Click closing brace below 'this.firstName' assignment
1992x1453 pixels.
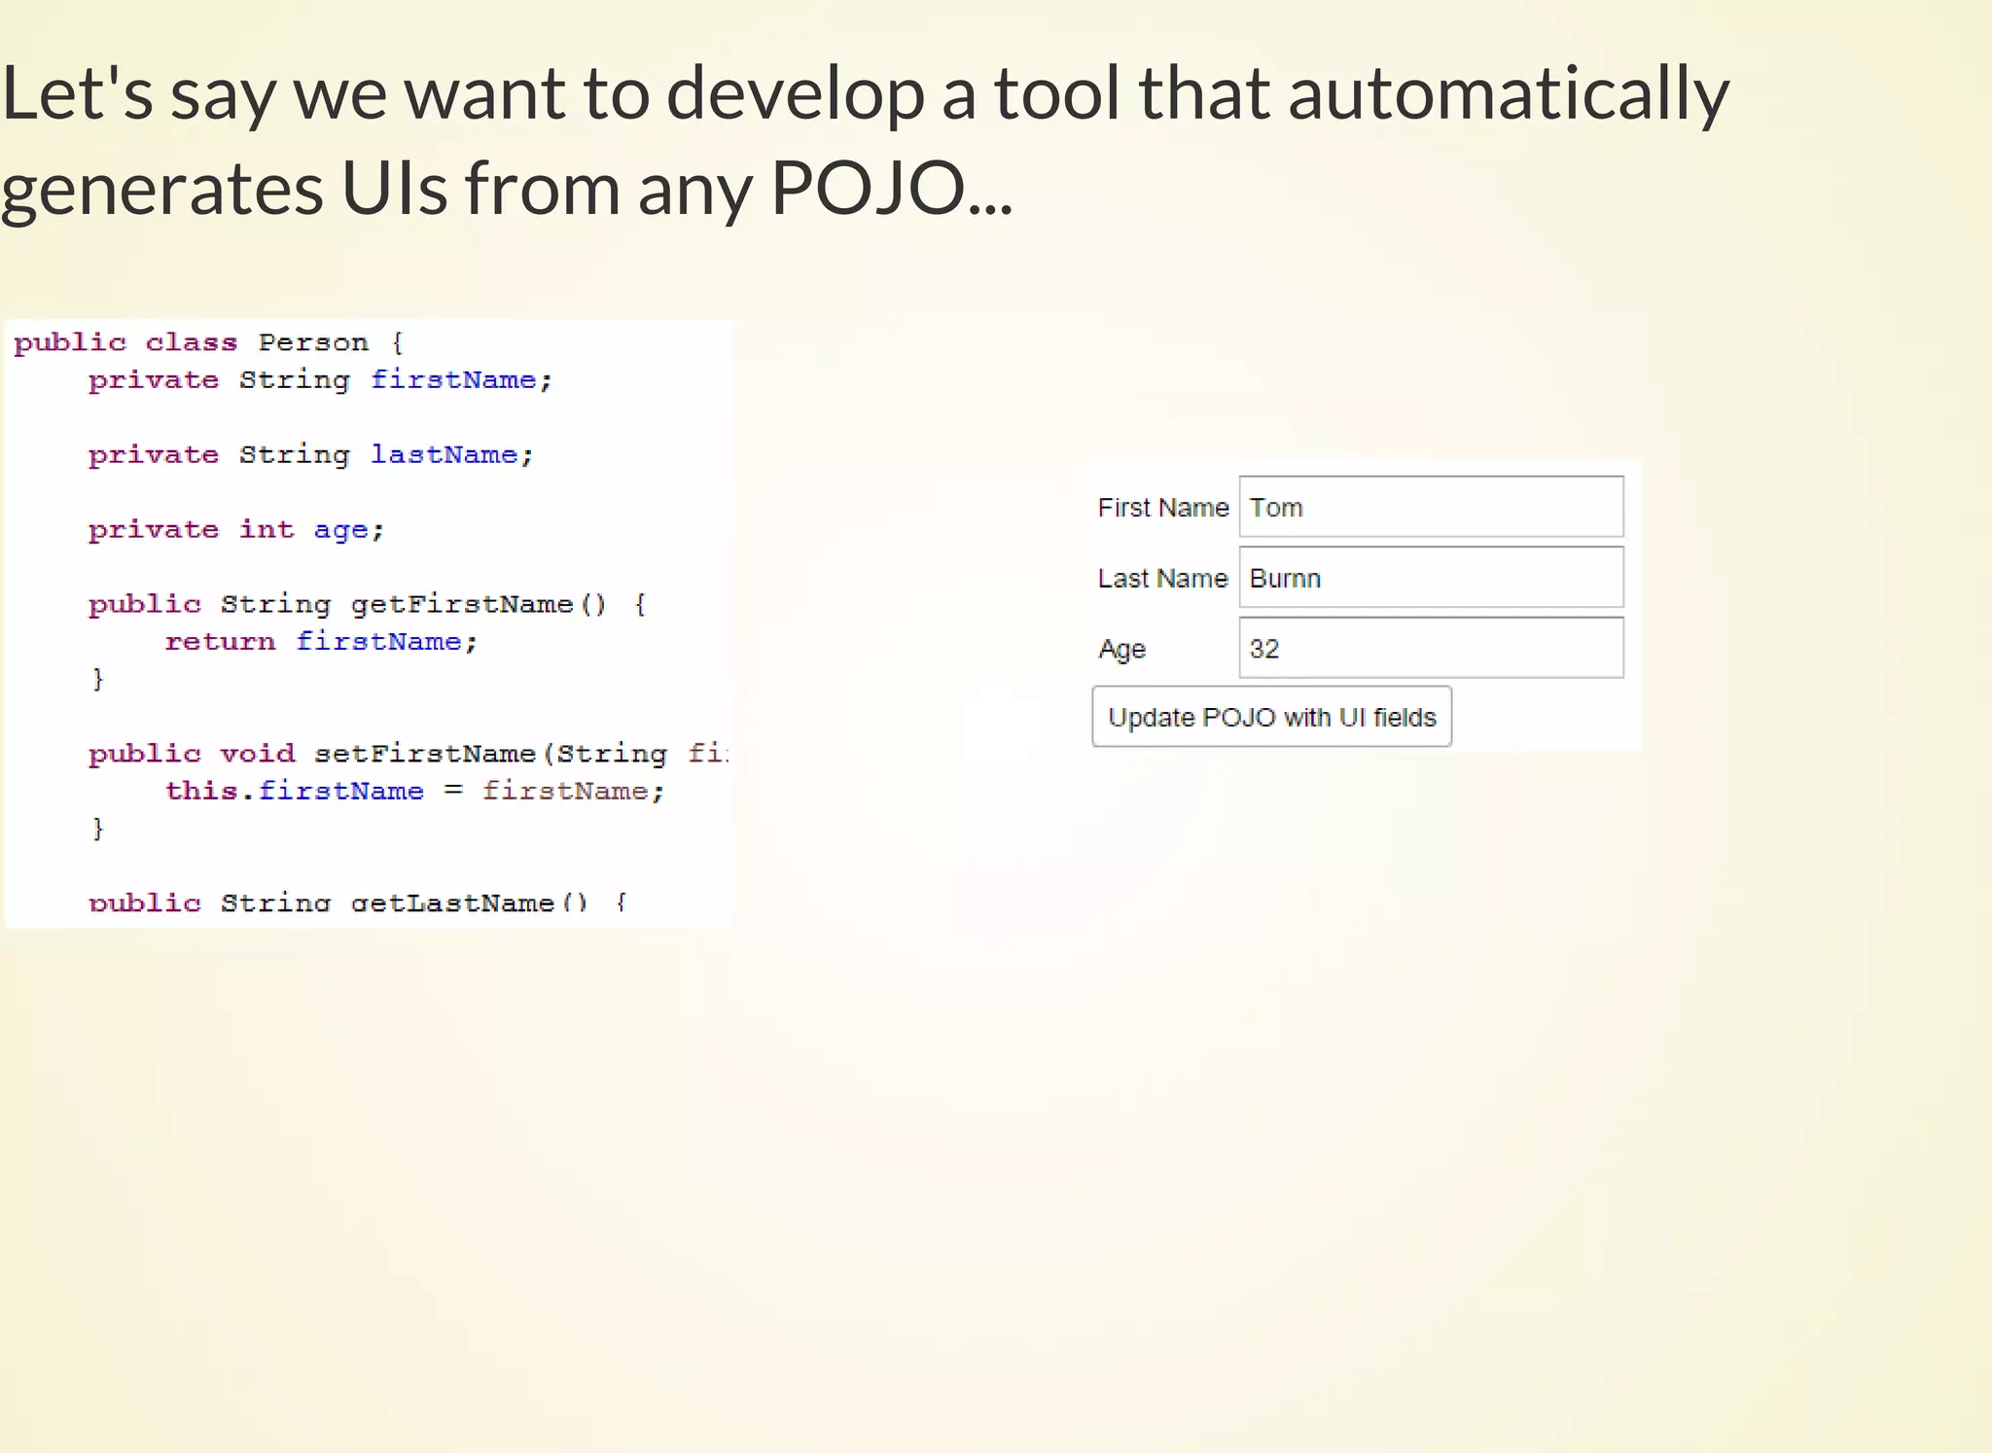[x=97, y=829]
